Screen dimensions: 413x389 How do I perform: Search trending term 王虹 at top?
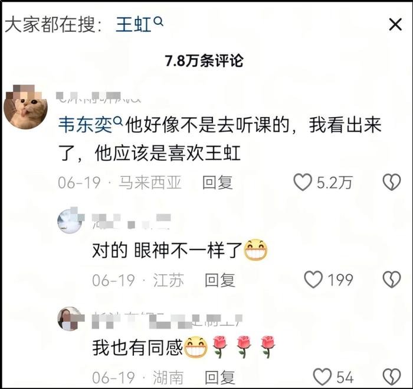pos(133,25)
